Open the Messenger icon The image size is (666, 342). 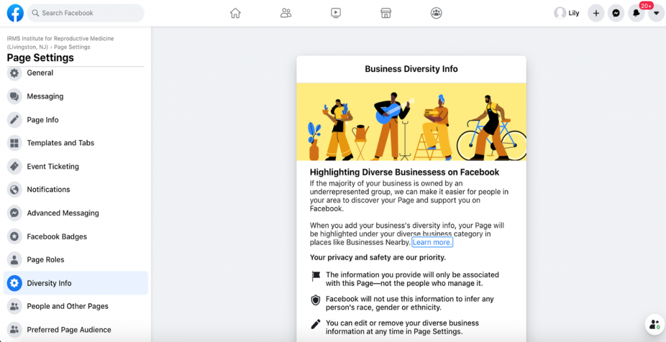coord(616,13)
